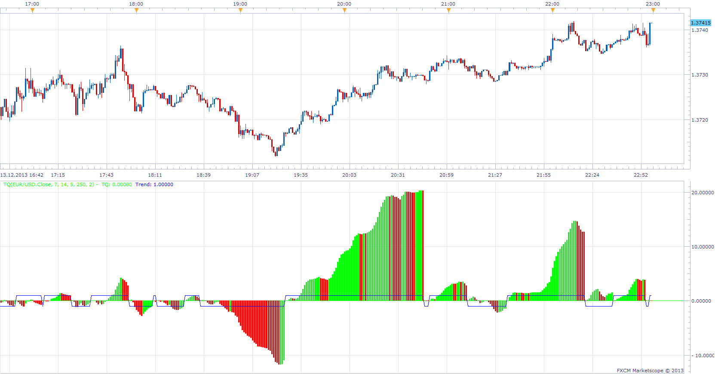The width and height of the screenshot is (715, 374).
Task: Select the 22:52 time axis label
Action: tap(641, 175)
